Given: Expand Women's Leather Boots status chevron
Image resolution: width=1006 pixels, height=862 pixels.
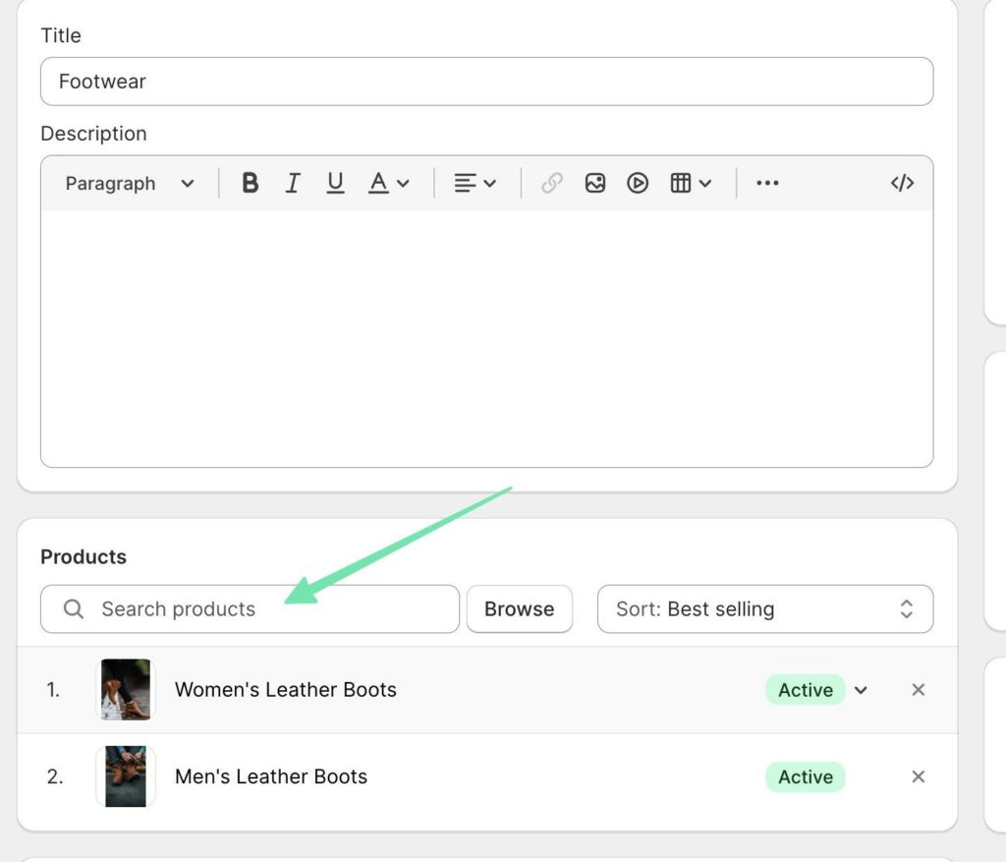Looking at the screenshot, I should (x=862, y=690).
